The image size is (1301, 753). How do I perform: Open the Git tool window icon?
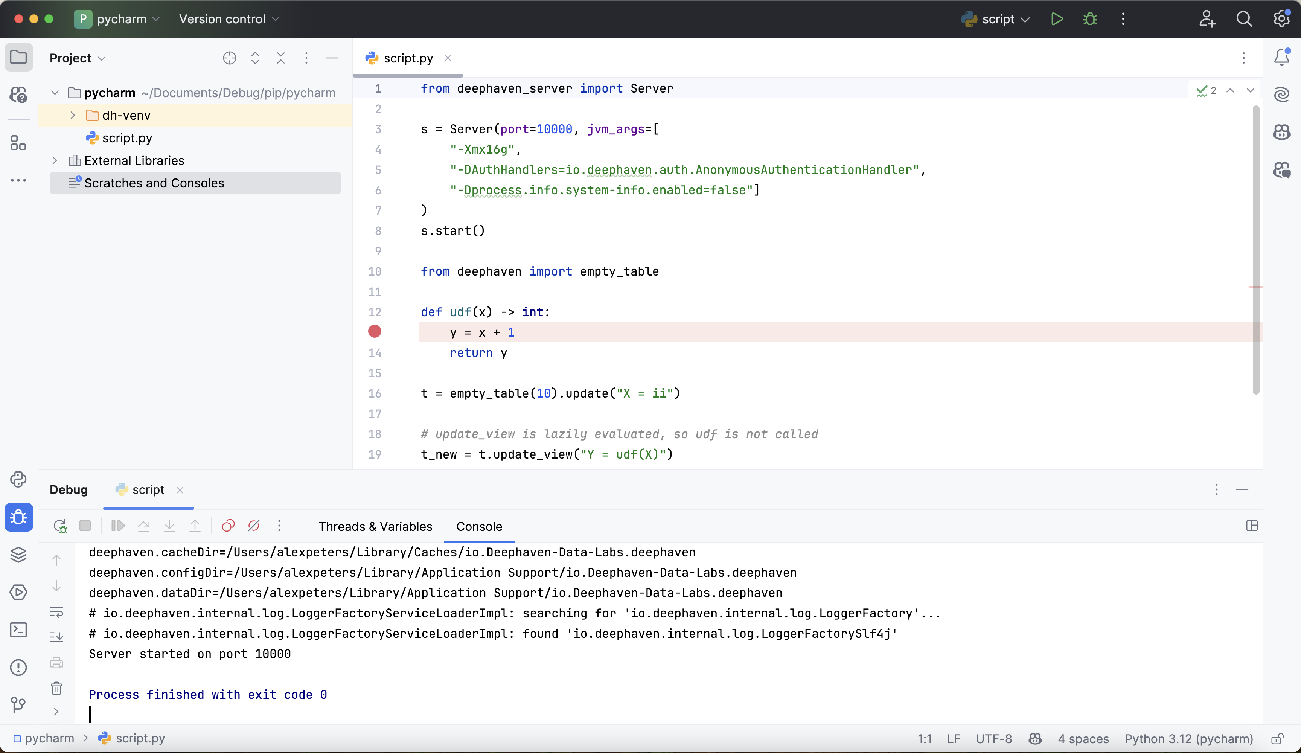pos(18,704)
